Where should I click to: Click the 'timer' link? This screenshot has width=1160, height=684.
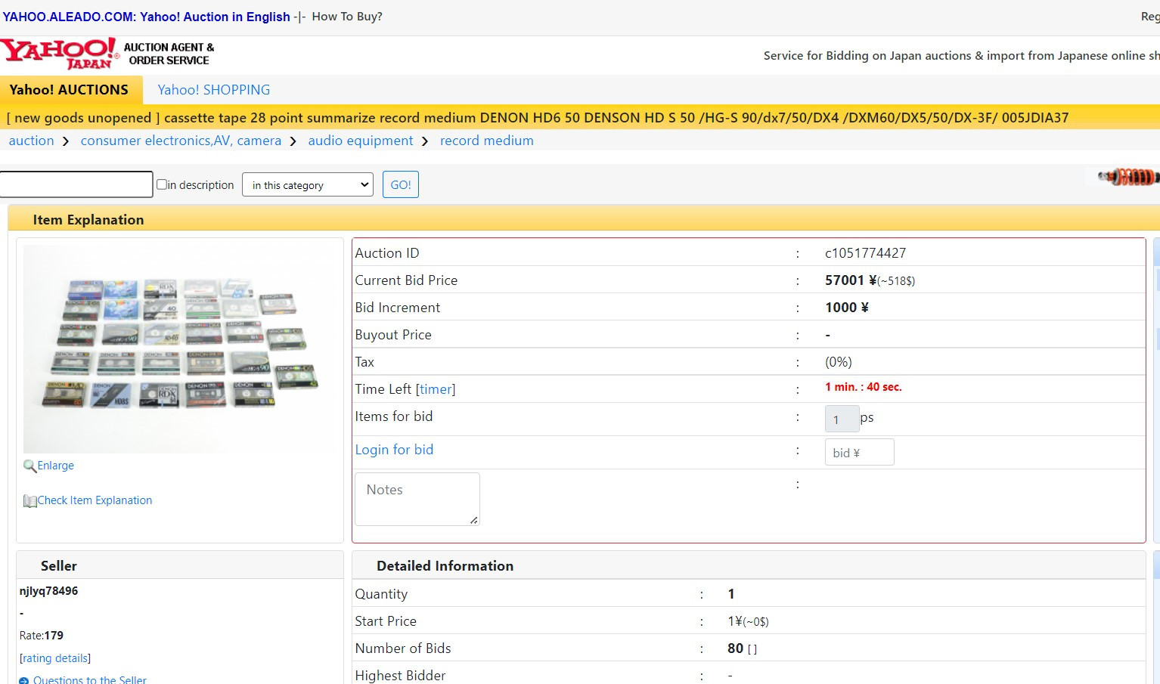pos(436,389)
